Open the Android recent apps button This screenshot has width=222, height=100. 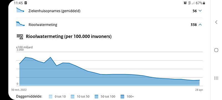[216, 78]
